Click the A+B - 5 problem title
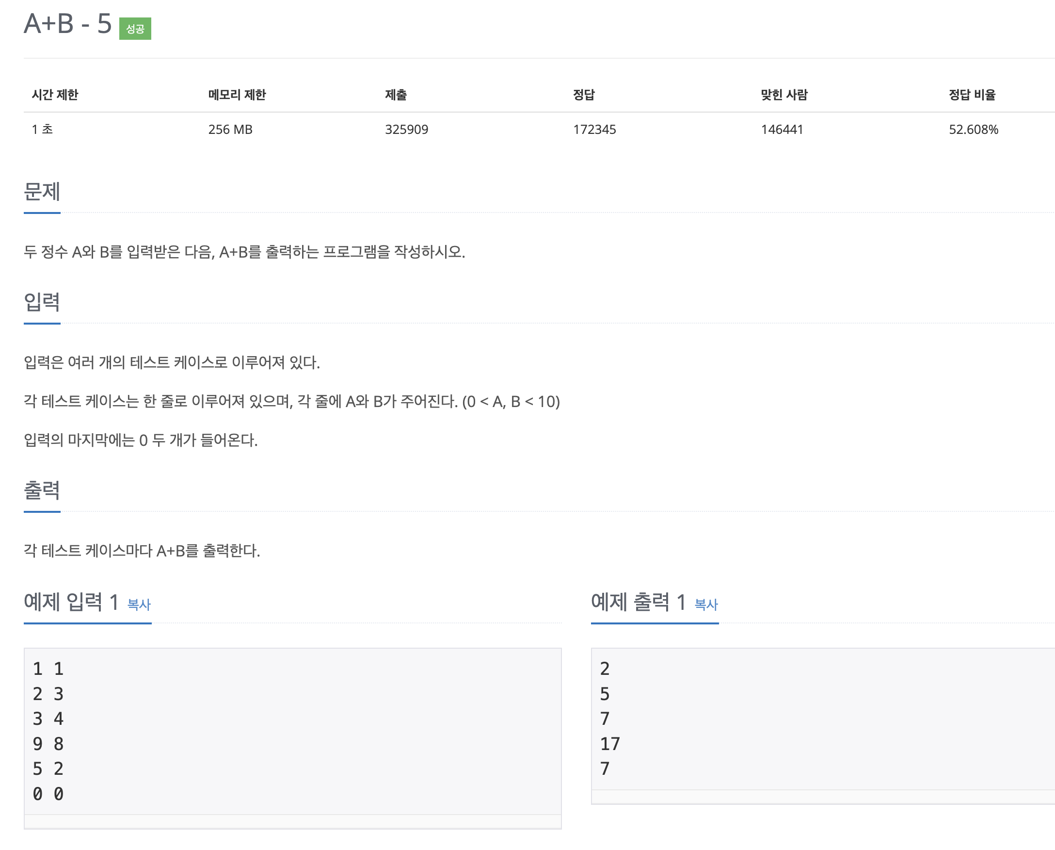 pos(68,23)
